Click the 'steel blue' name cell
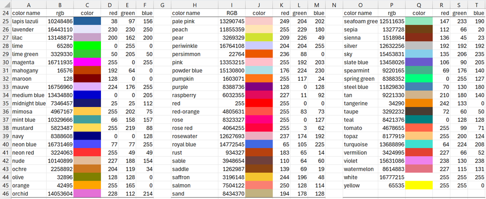 pyautogui.click(x=360, y=87)
